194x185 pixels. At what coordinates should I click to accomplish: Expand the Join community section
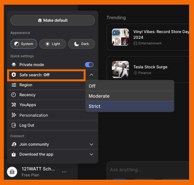[91, 145]
